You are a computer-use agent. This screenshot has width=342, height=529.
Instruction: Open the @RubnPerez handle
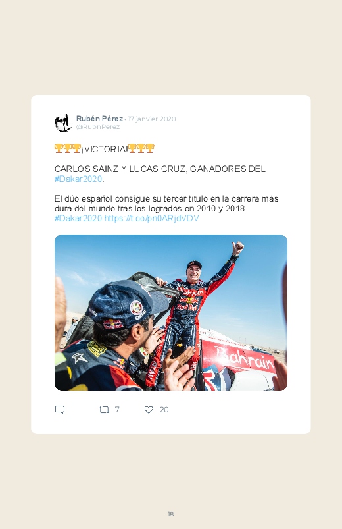(98, 127)
